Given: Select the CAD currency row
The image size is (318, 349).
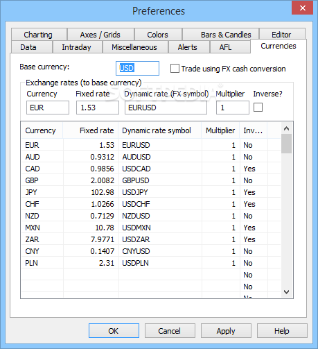Looking at the screenshot, I should click(151, 169).
